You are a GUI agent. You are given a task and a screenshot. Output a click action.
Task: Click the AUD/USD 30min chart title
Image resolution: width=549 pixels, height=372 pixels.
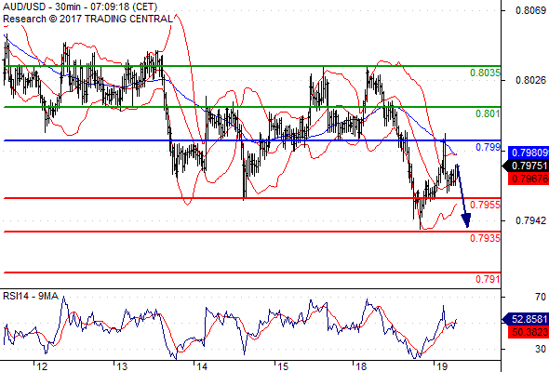(80, 7)
